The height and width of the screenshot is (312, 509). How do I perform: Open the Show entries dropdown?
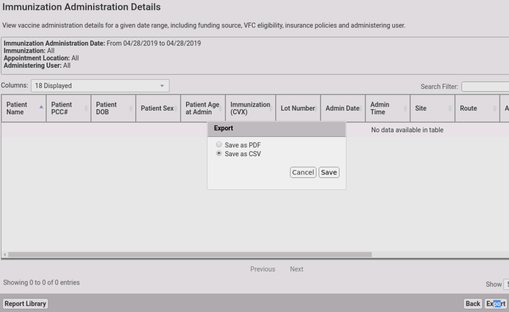pyautogui.click(x=506, y=284)
